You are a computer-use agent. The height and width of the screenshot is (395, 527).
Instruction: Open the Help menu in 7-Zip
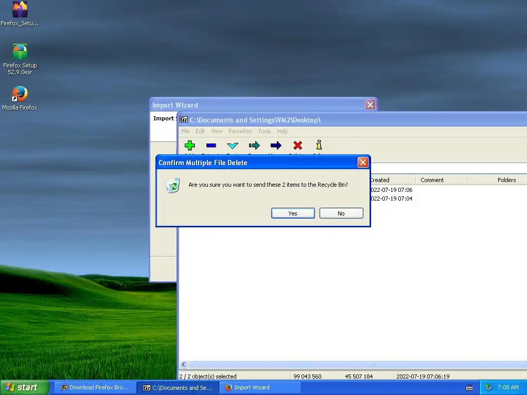(283, 131)
